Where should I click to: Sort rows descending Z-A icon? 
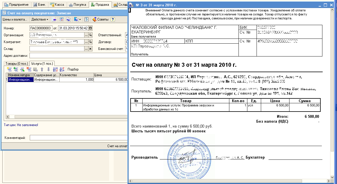coord(62,69)
